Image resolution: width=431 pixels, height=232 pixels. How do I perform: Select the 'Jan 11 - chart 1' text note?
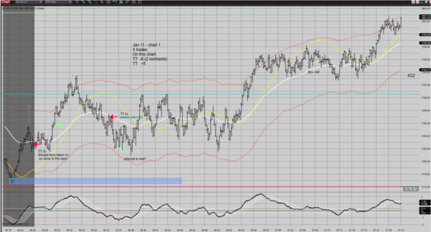click(x=146, y=45)
